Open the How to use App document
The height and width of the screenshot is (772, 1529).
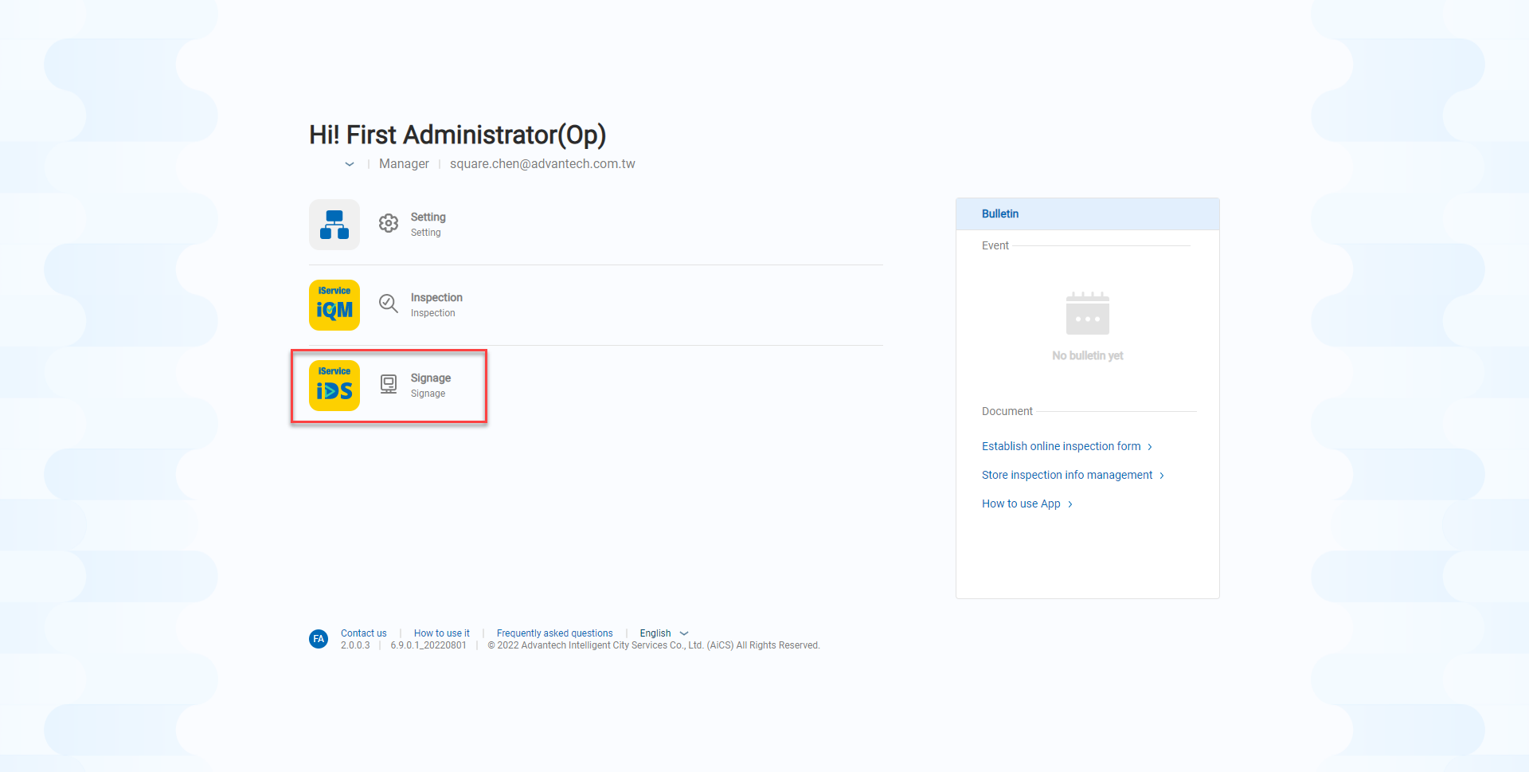(x=1027, y=504)
